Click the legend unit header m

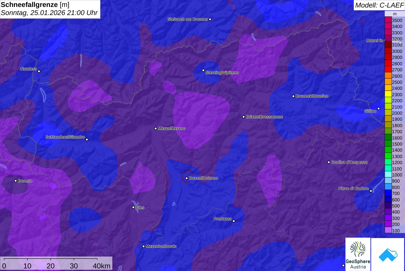point(395,14)
